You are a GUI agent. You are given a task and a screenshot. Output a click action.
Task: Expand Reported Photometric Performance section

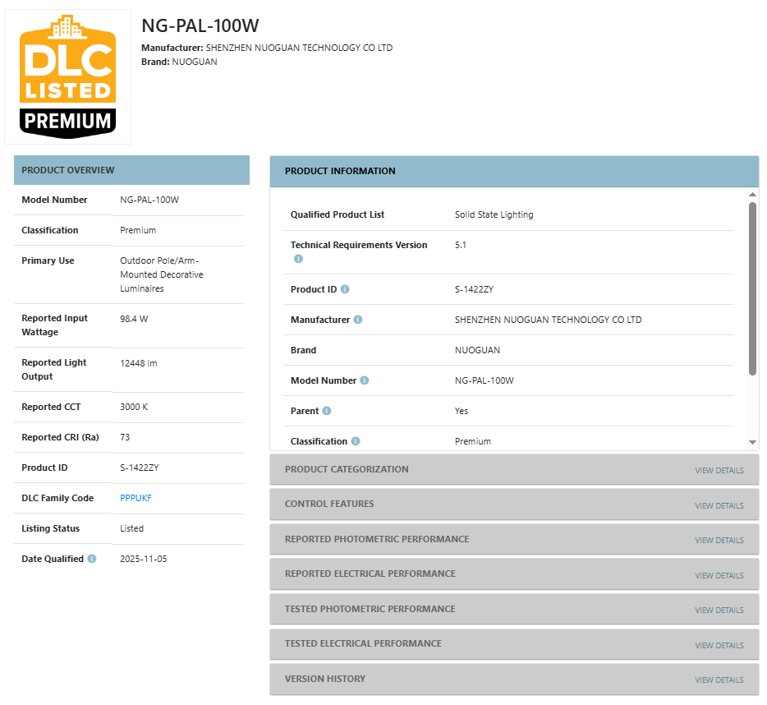click(719, 541)
